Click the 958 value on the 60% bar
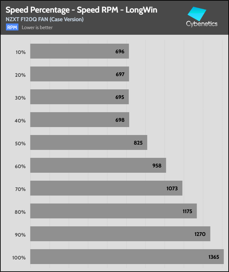Image resolution: width=229 pixels, height=272 pixels. point(157,165)
